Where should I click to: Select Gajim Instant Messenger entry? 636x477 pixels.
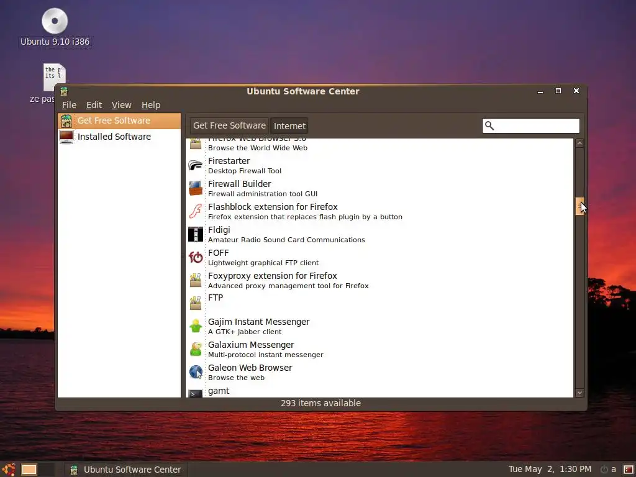[379, 326]
